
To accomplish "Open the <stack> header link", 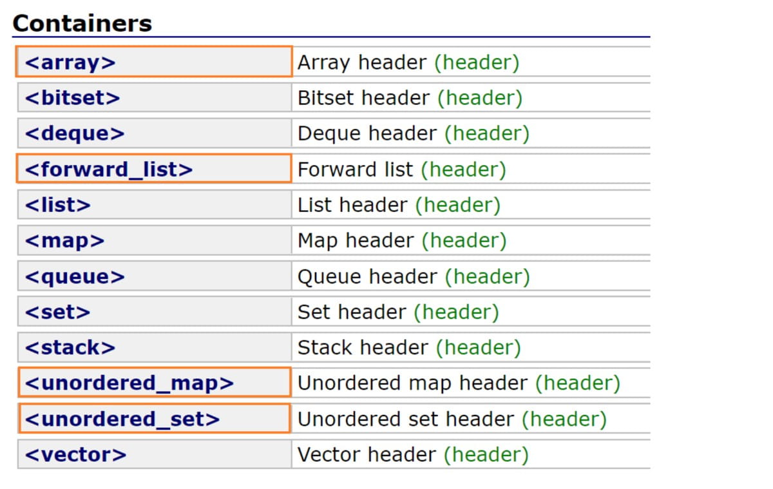I will click(70, 347).
